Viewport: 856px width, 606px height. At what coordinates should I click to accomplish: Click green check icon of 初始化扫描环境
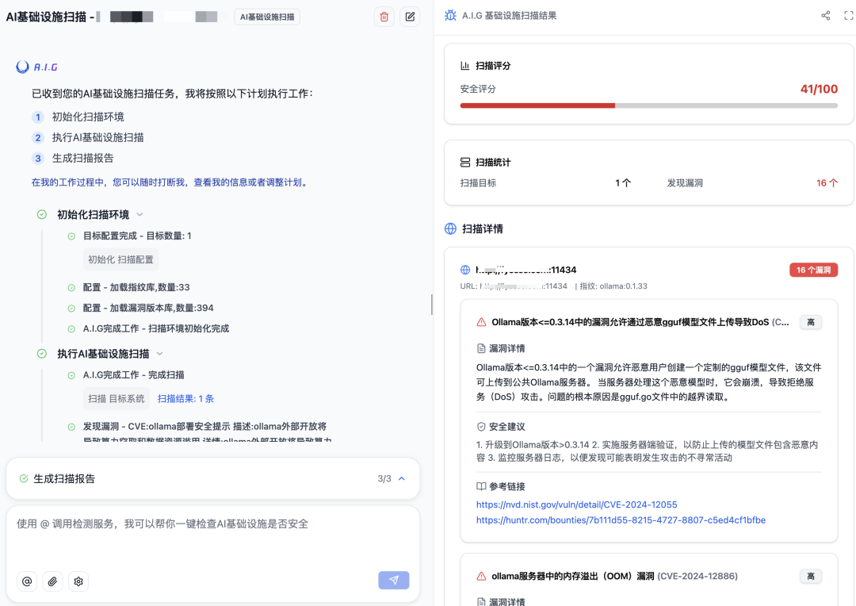(x=41, y=214)
